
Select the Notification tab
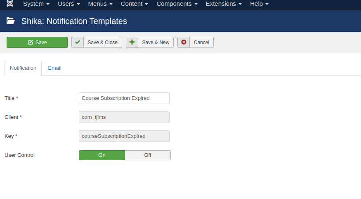point(23,68)
